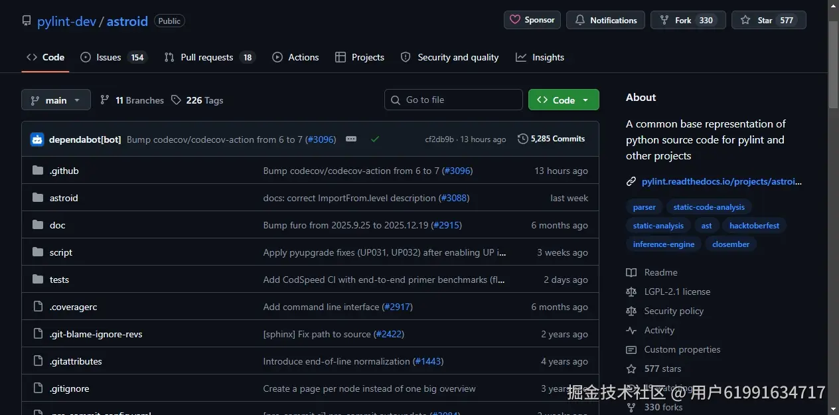Image resolution: width=839 pixels, height=415 pixels.
Task: Open pull request #1443 link
Action: [x=428, y=361]
